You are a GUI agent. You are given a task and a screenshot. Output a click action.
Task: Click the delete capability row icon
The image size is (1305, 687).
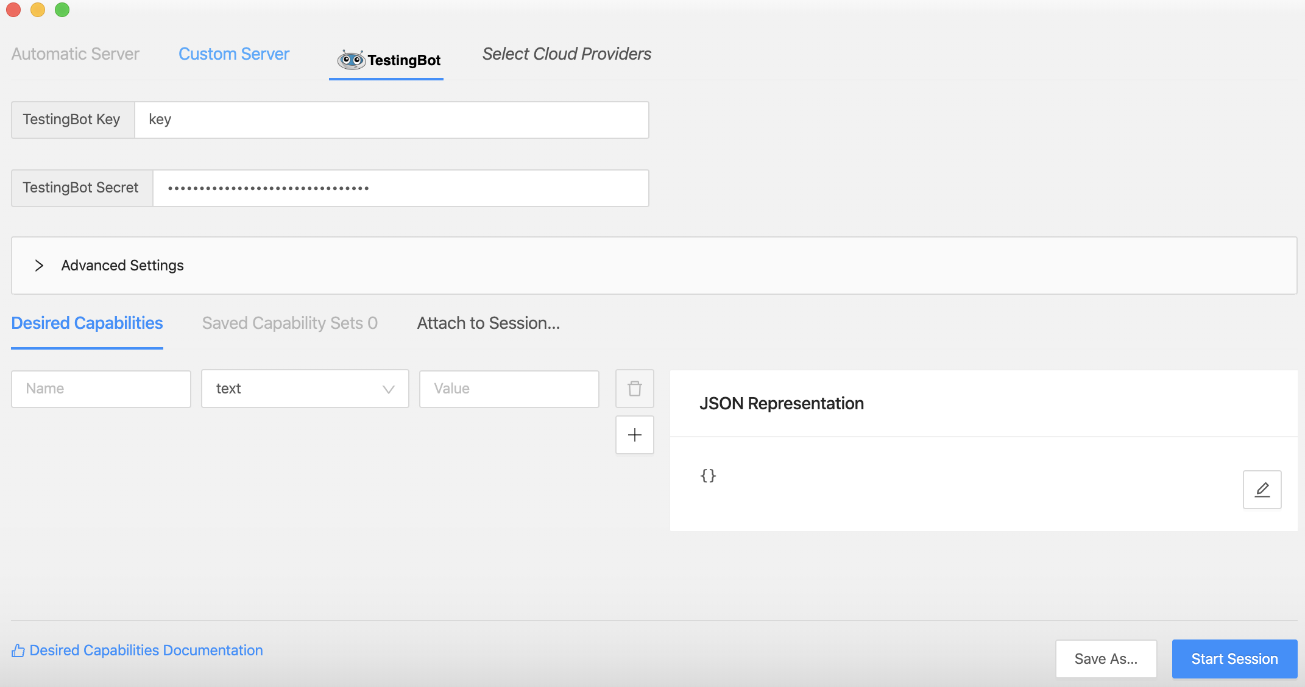[x=634, y=389]
